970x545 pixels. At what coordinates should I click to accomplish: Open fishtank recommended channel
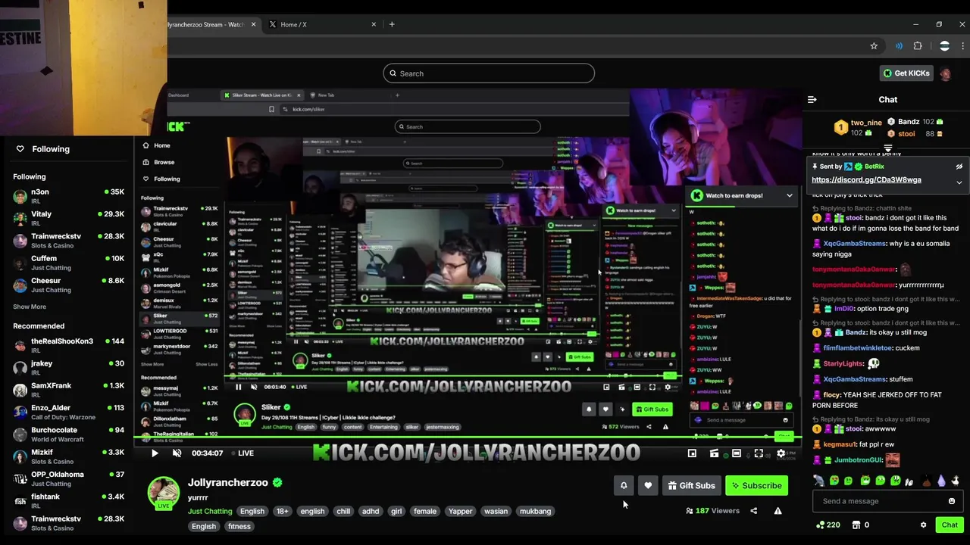click(68, 501)
